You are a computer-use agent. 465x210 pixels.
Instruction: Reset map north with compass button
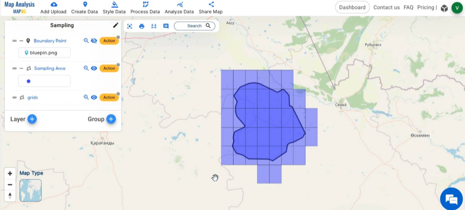[10, 195]
